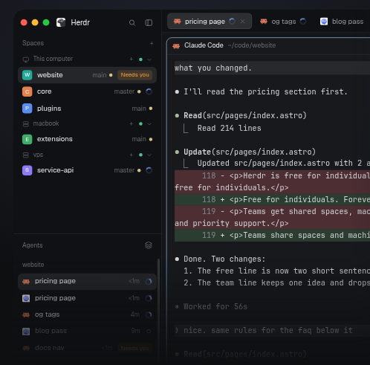Click vps server icon

point(26,155)
